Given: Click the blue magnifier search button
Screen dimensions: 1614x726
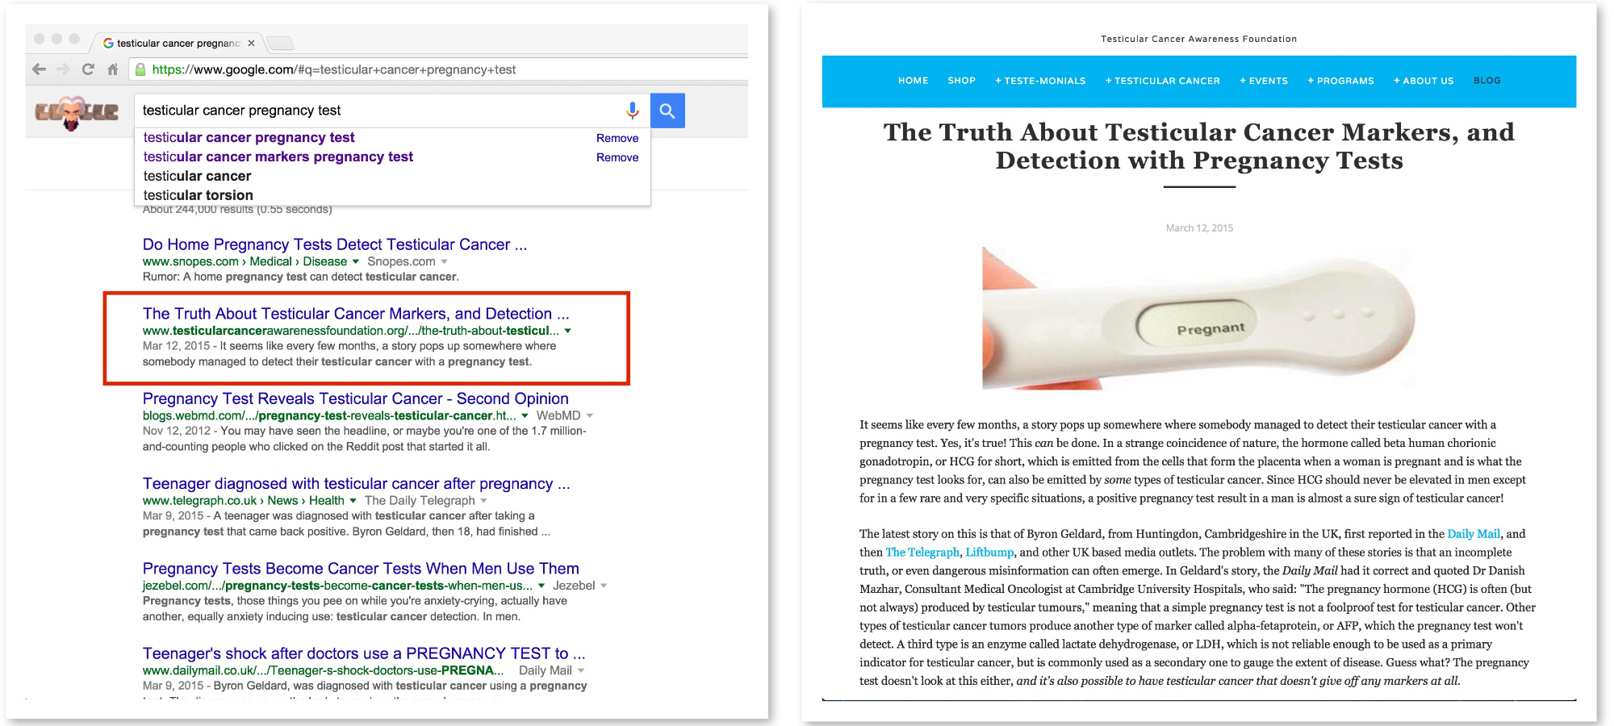Looking at the screenshot, I should [667, 111].
